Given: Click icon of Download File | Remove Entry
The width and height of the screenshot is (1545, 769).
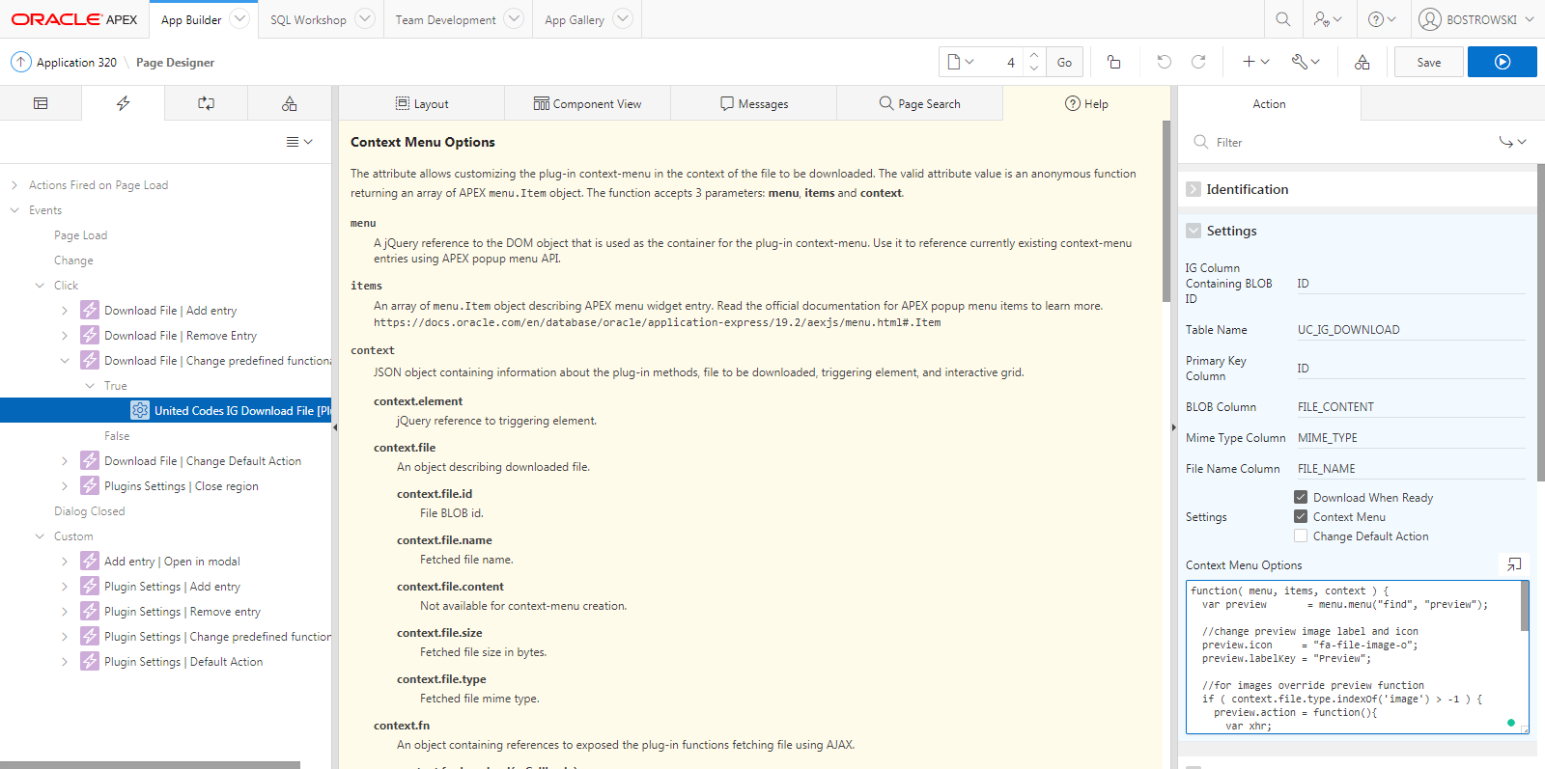Looking at the screenshot, I should click(90, 335).
